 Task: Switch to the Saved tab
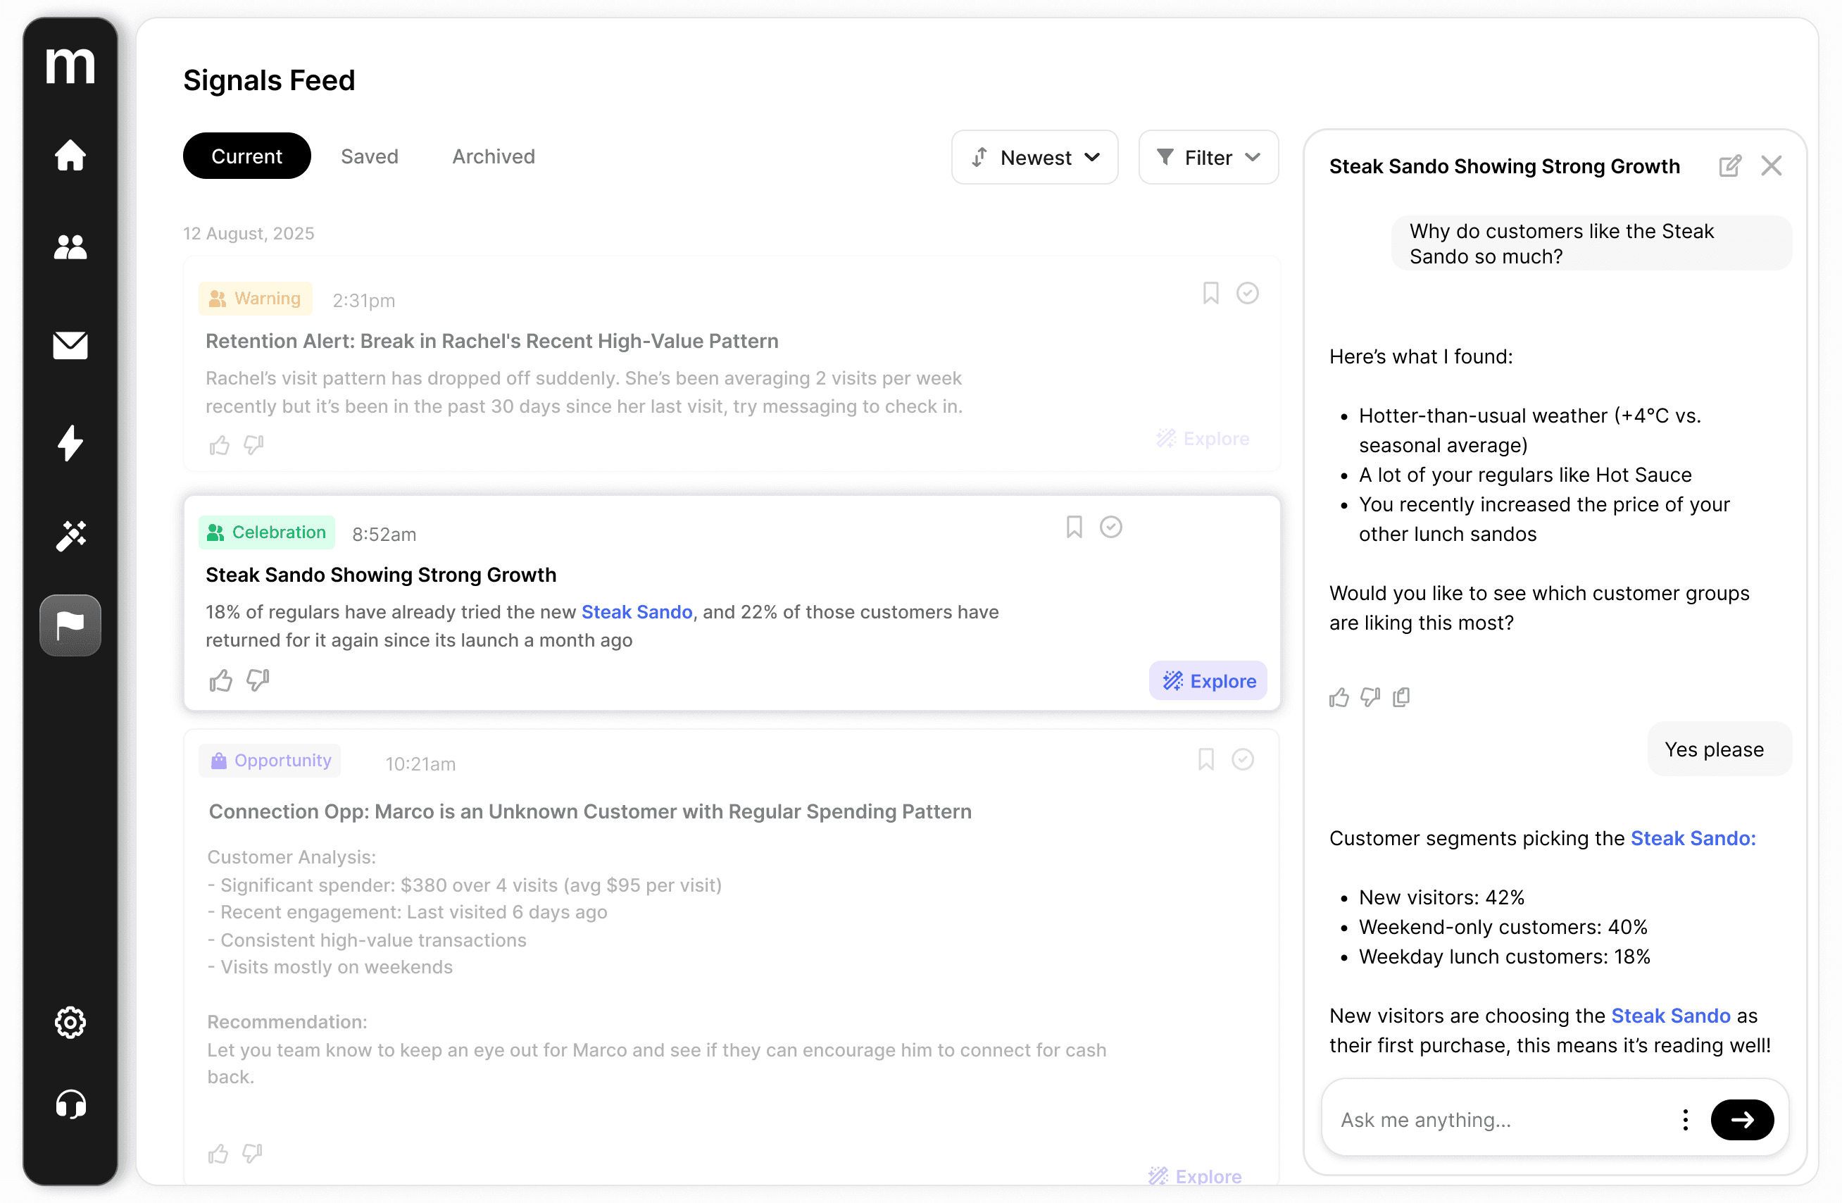(x=369, y=156)
